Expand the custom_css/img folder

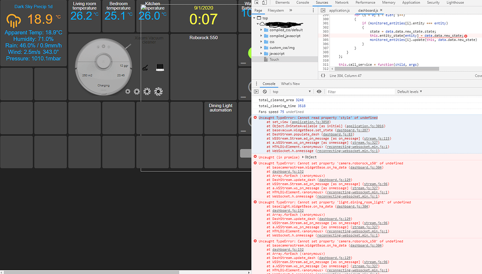click(282, 47)
